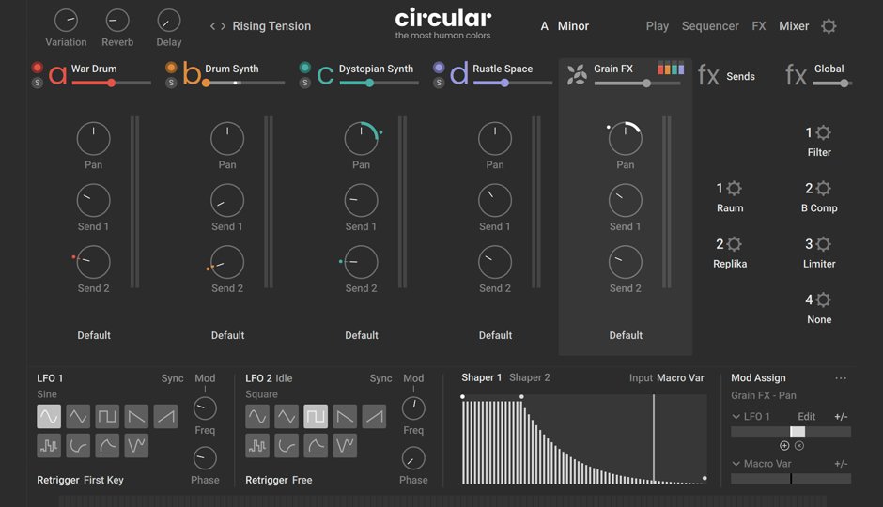
Task: Open settings gear for global Filter
Action: pyautogui.click(x=823, y=132)
